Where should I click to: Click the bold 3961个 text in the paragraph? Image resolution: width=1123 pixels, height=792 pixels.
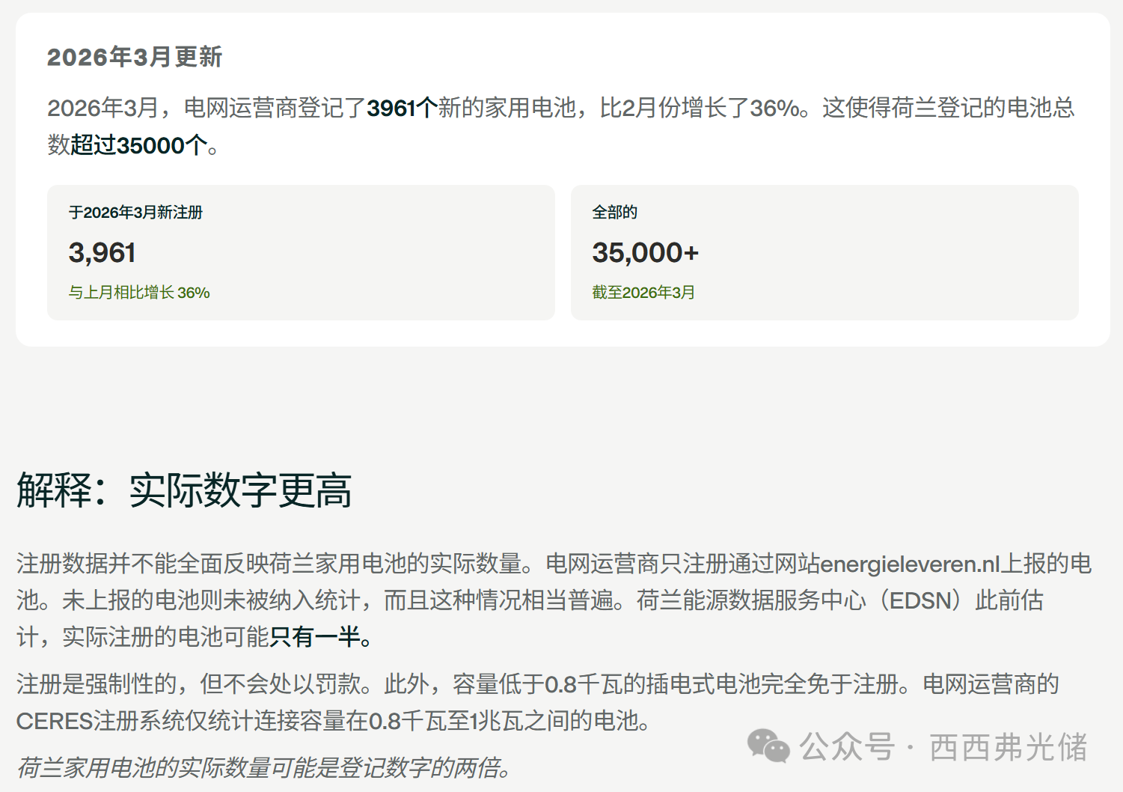402,109
